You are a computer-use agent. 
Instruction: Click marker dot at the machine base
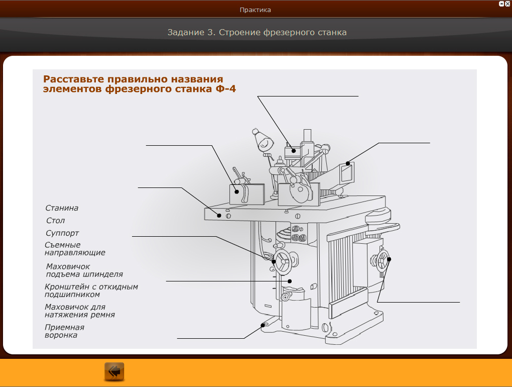263,326
